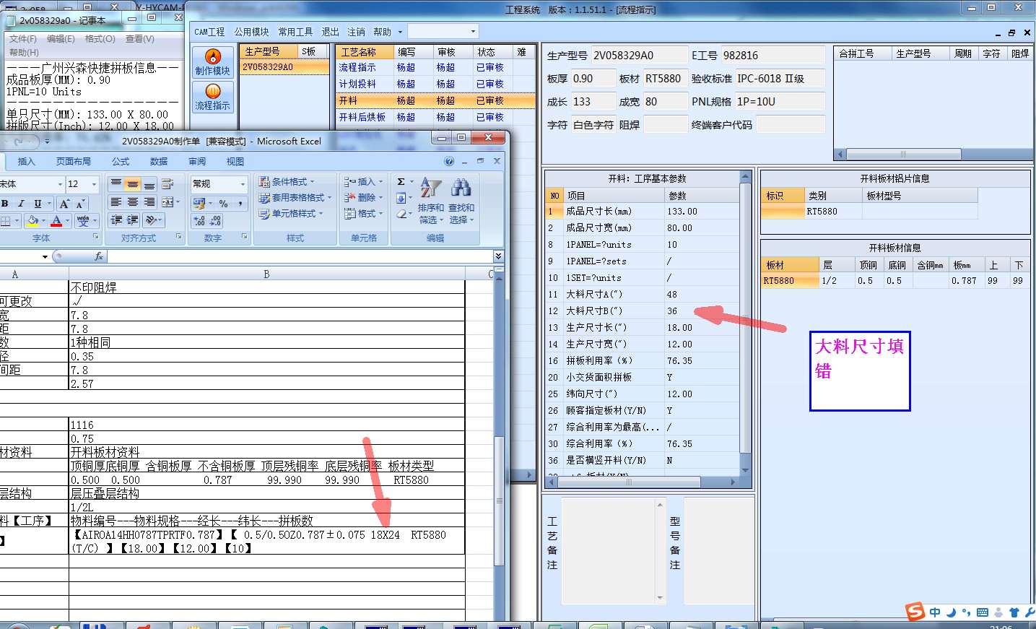
Task: Click 退出 in CAM menu bar
Action: click(x=330, y=32)
